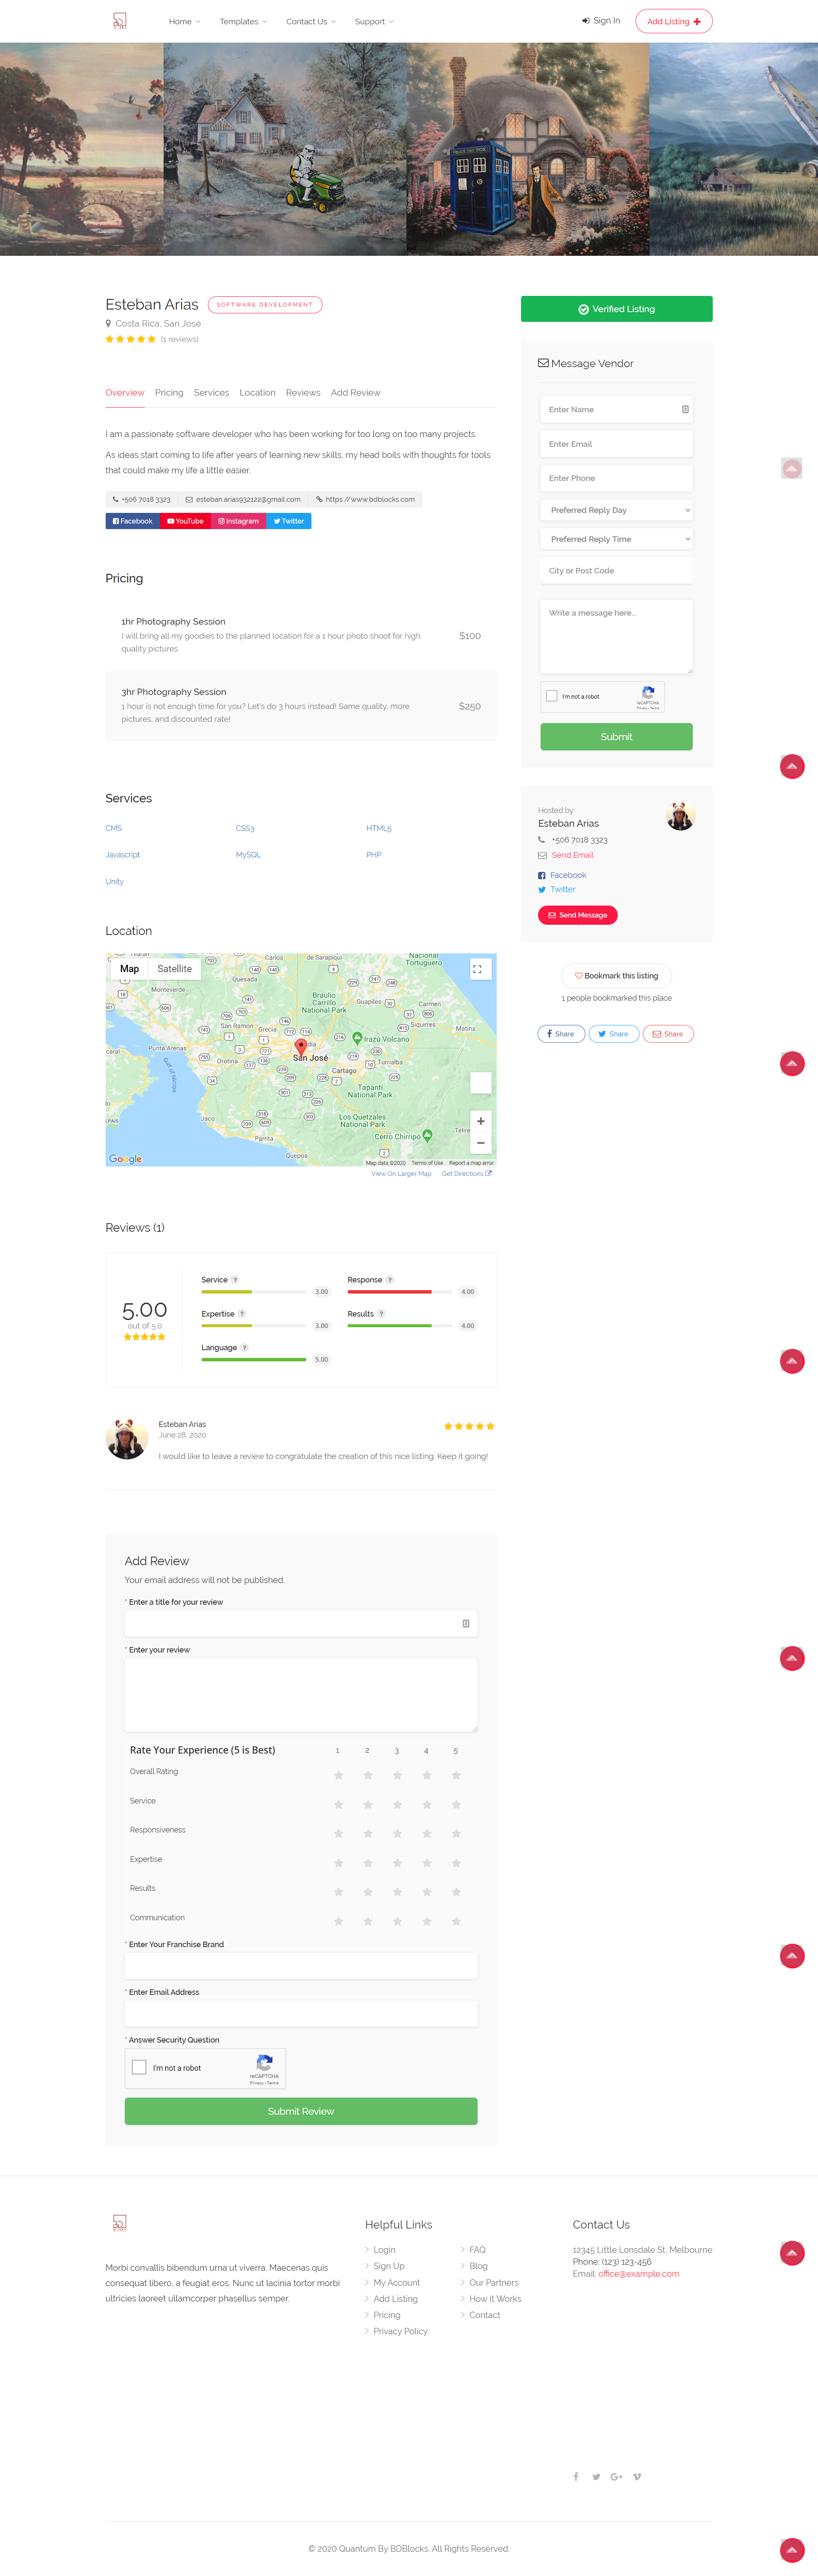Check the Add Review reCAPTCHA box
The width and height of the screenshot is (818, 2576).
click(140, 2067)
